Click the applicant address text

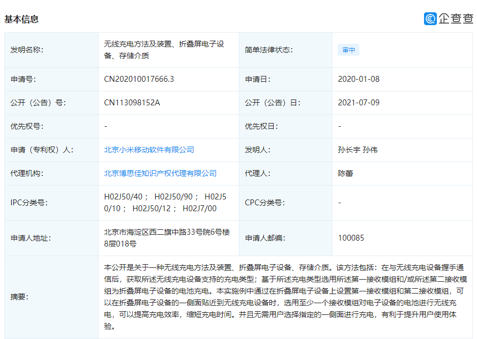coord(166,238)
